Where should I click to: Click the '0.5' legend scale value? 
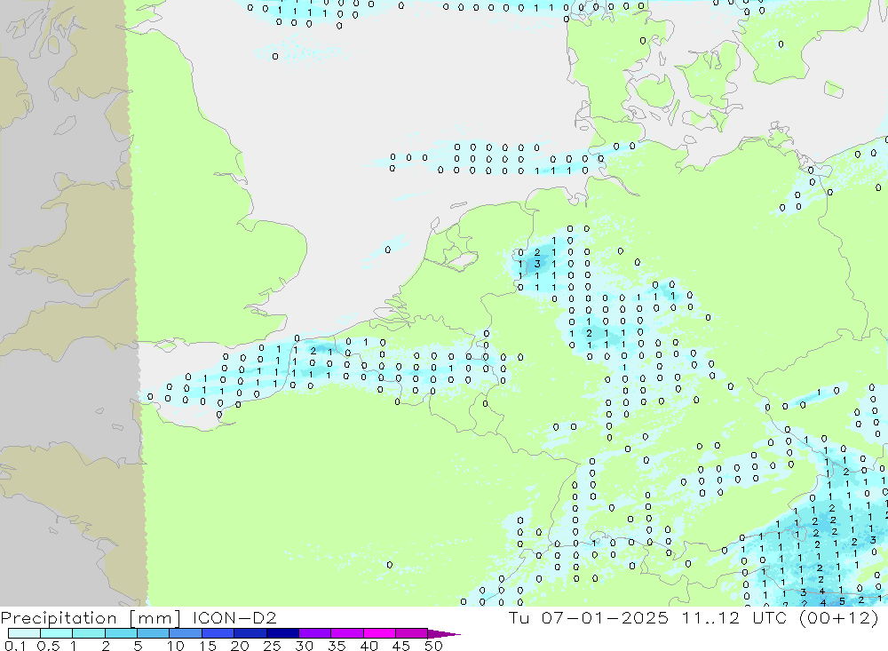(x=48, y=646)
